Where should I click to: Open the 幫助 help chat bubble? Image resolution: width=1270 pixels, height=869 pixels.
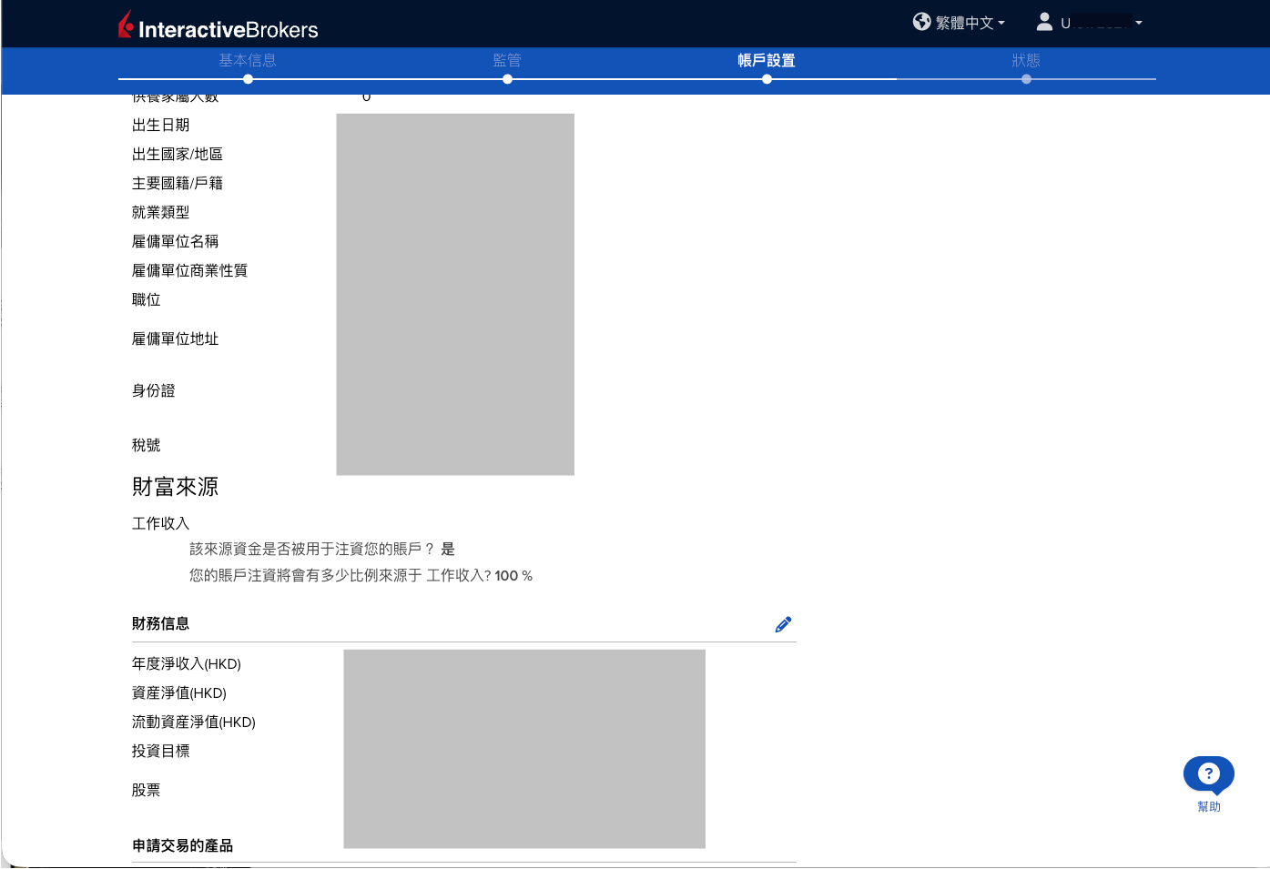coord(1208,774)
